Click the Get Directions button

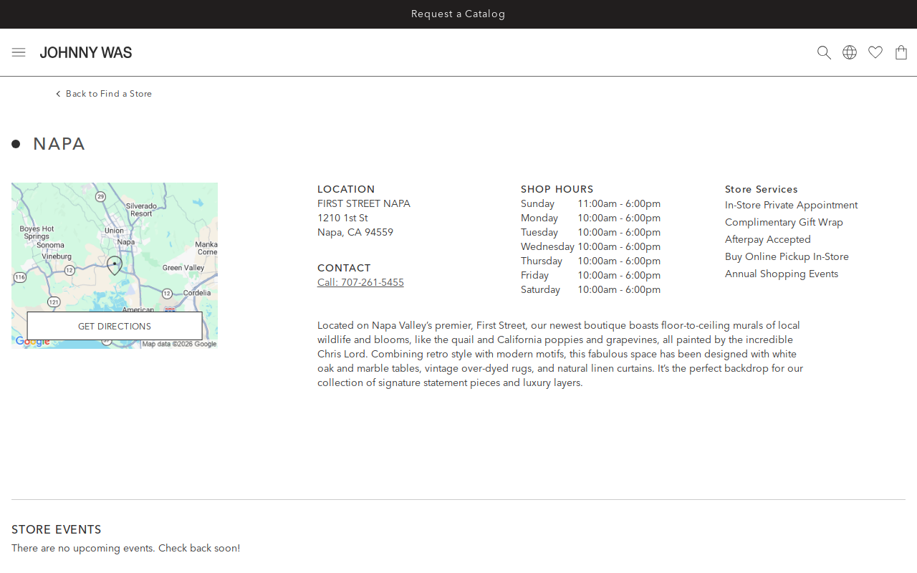click(115, 326)
